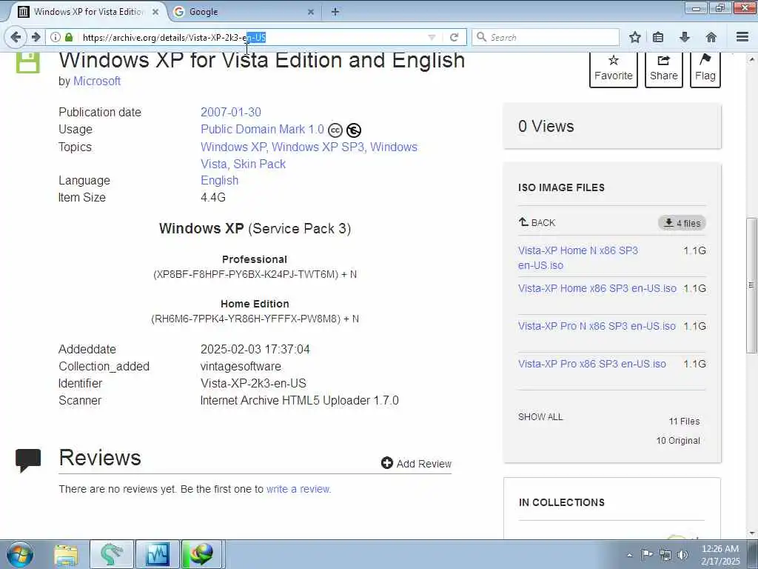Image resolution: width=758 pixels, height=569 pixels.
Task: Click the Add Review plus button
Action: (x=416, y=464)
